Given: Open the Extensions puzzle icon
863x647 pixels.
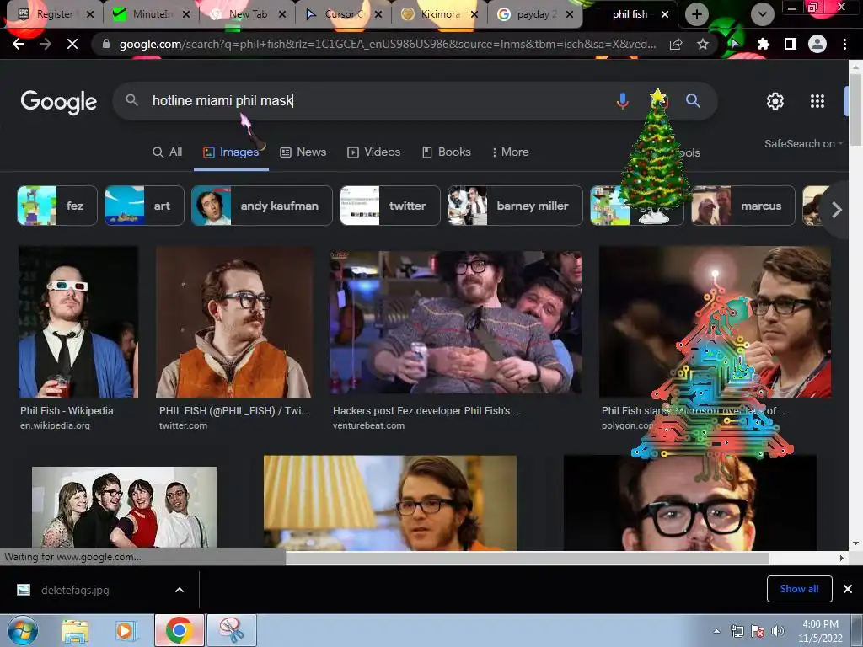Looking at the screenshot, I should point(763,44).
